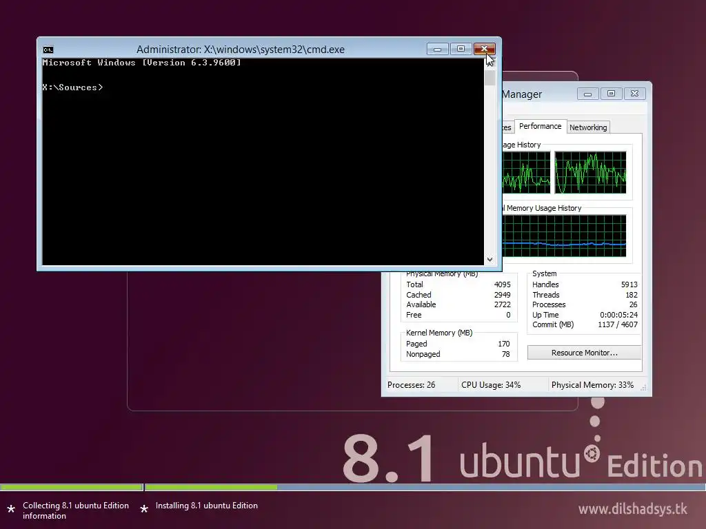Click the Nonpaged kernel memory value 78
Screen dimensions: 706x529
[x=505, y=354]
